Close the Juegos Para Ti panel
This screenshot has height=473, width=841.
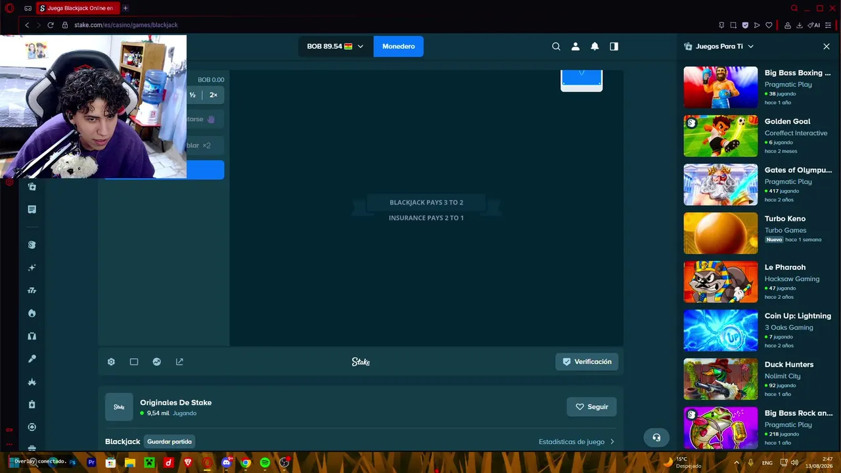click(827, 47)
